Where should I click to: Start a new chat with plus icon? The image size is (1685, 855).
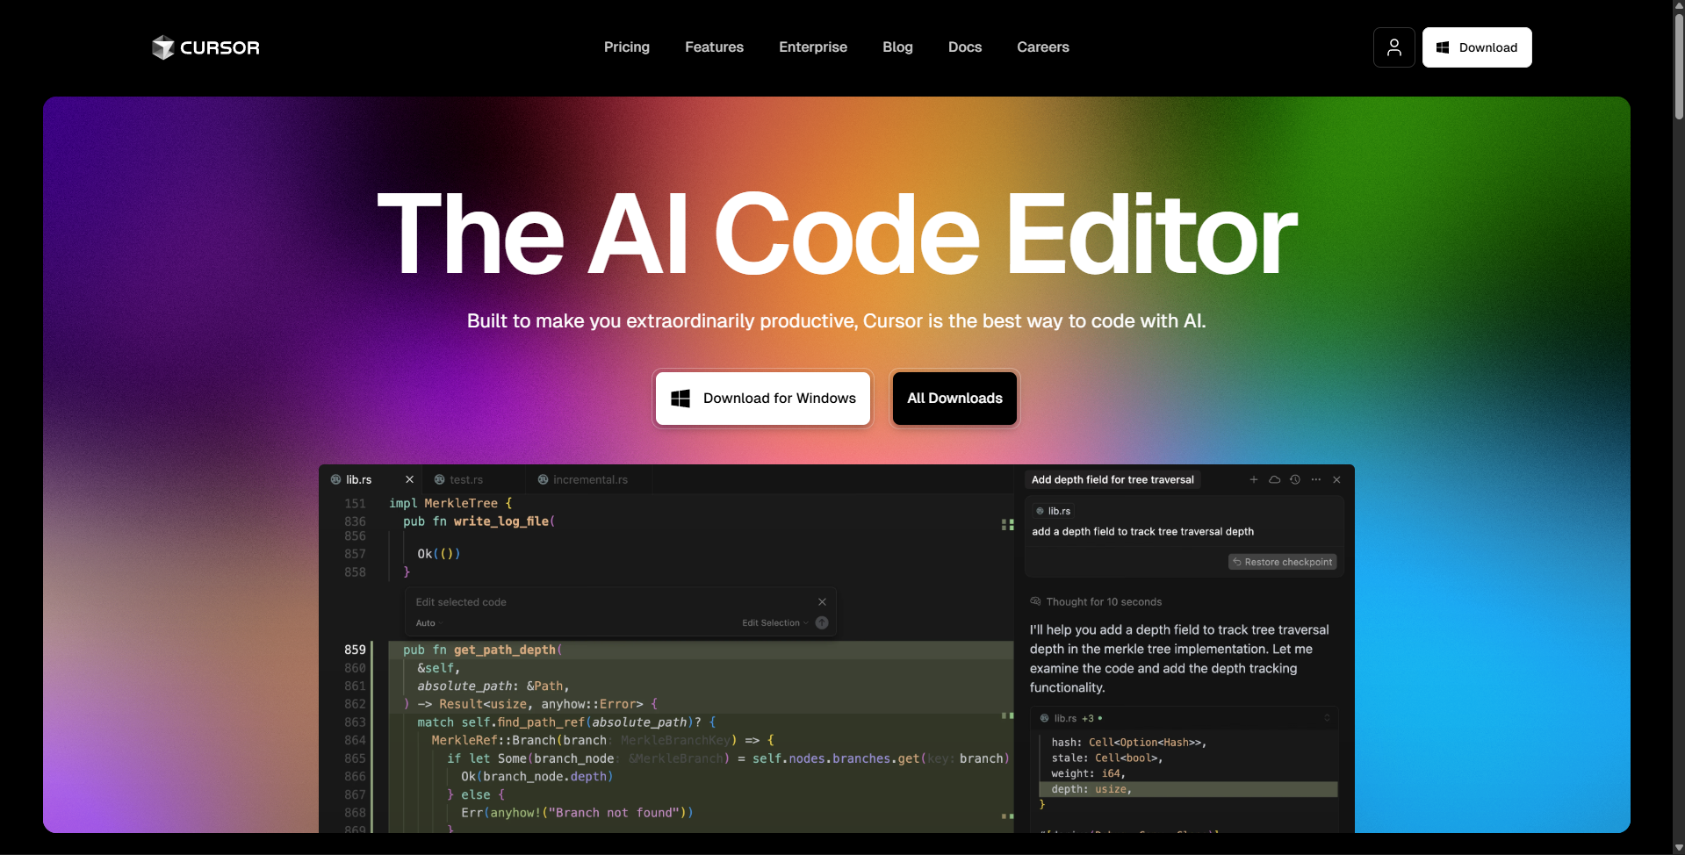(1254, 479)
